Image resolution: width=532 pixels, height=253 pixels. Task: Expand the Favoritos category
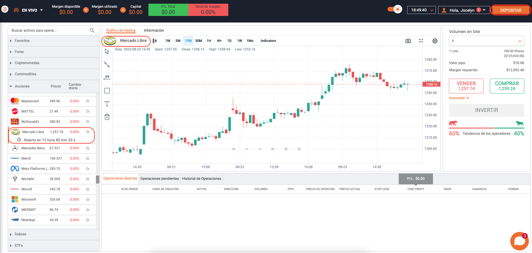click(x=54, y=41)
